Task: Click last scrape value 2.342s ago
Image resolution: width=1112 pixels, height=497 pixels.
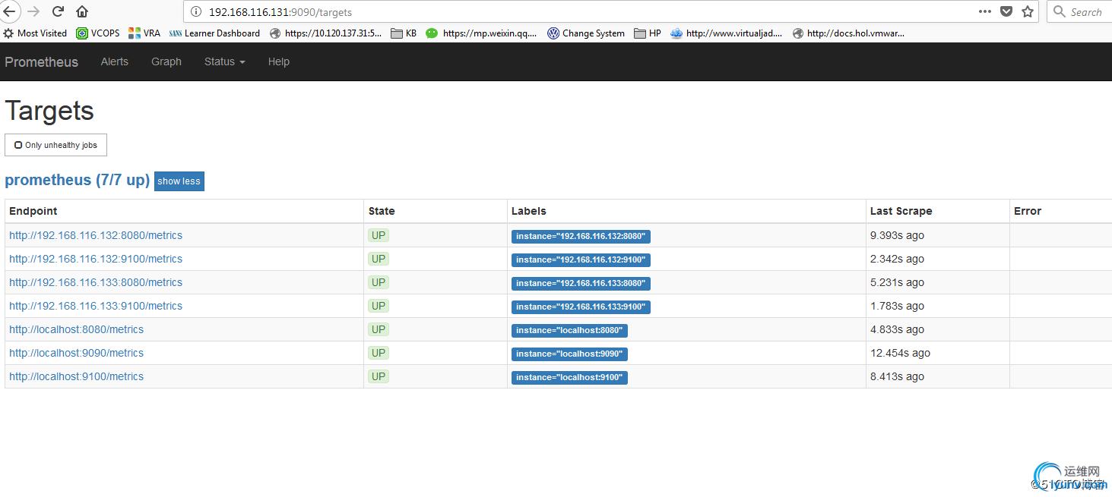Action: click(x=897, y=259)
